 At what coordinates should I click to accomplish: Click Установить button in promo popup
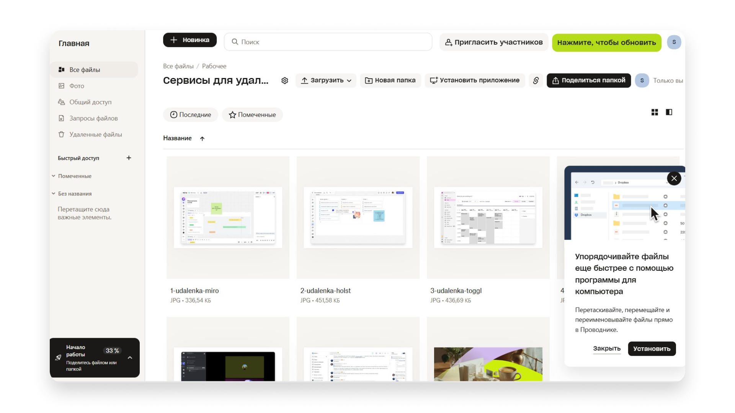[x=652, y=349]
